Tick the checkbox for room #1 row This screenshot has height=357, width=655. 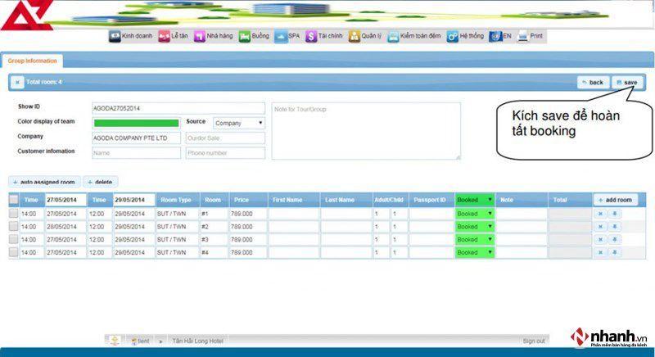click(x=13, y=214)
